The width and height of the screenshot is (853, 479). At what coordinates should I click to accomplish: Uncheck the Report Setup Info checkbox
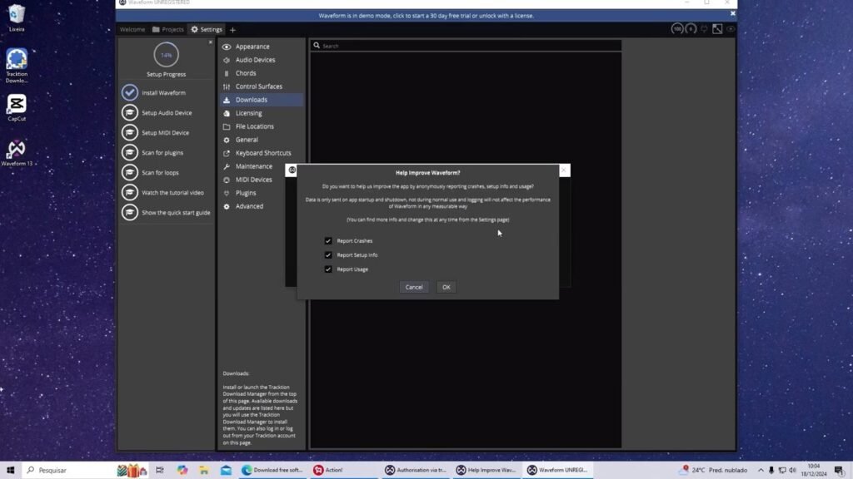(328, 254)
